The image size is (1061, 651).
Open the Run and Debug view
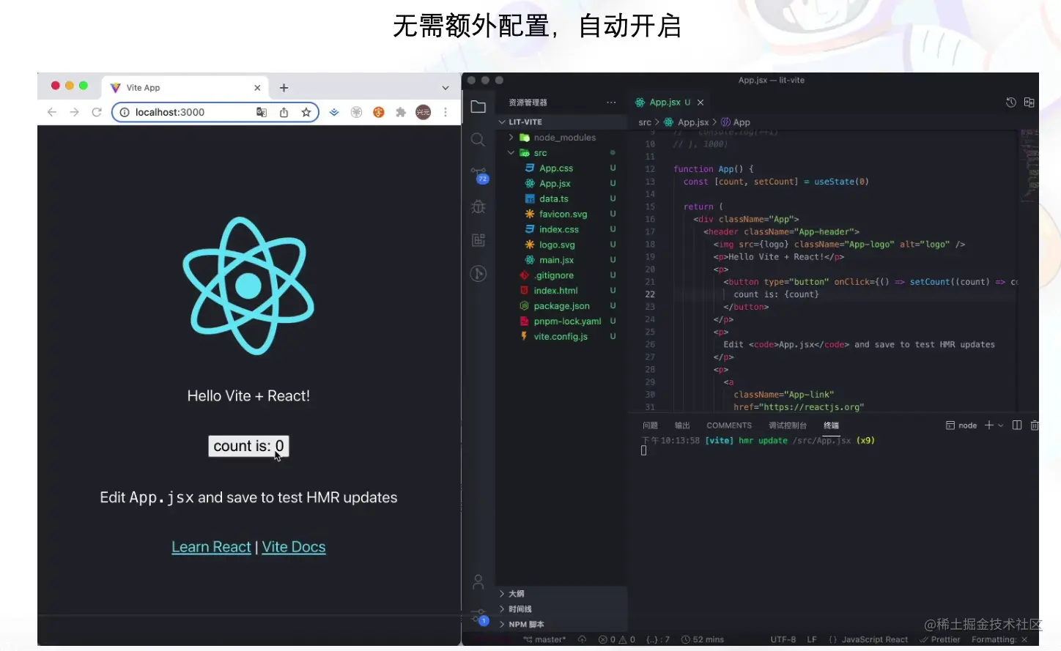click(478, 207)
